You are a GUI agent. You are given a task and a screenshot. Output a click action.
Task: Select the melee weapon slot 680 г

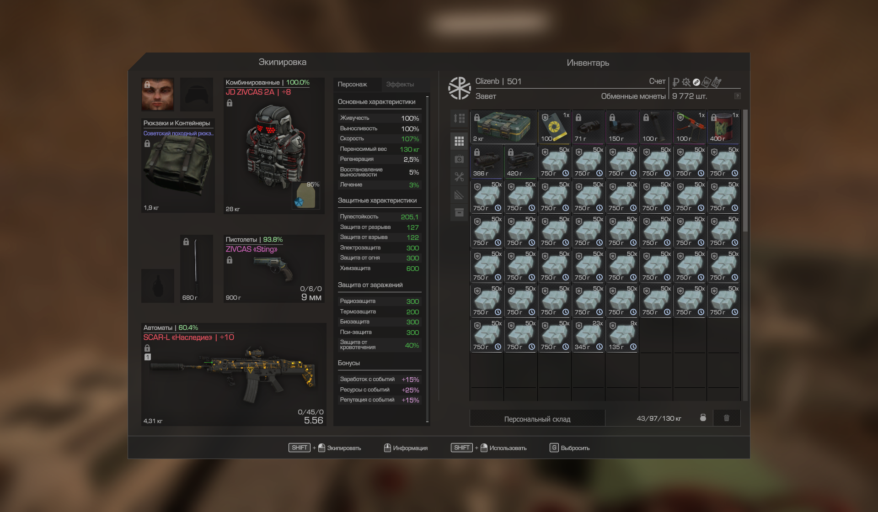(x=197, y=269)
